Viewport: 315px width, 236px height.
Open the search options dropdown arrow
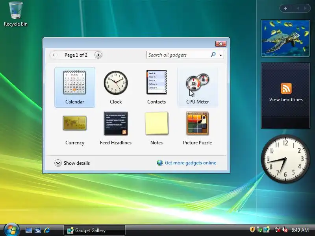220,55
